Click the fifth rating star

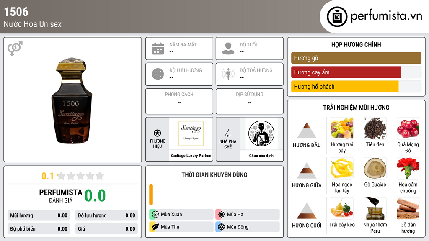tap(100, 176)
